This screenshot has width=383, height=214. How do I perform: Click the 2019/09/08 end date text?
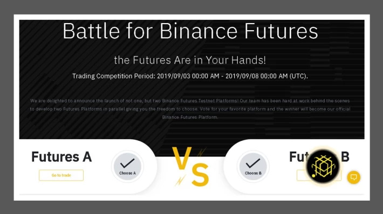tap(242, 76)
